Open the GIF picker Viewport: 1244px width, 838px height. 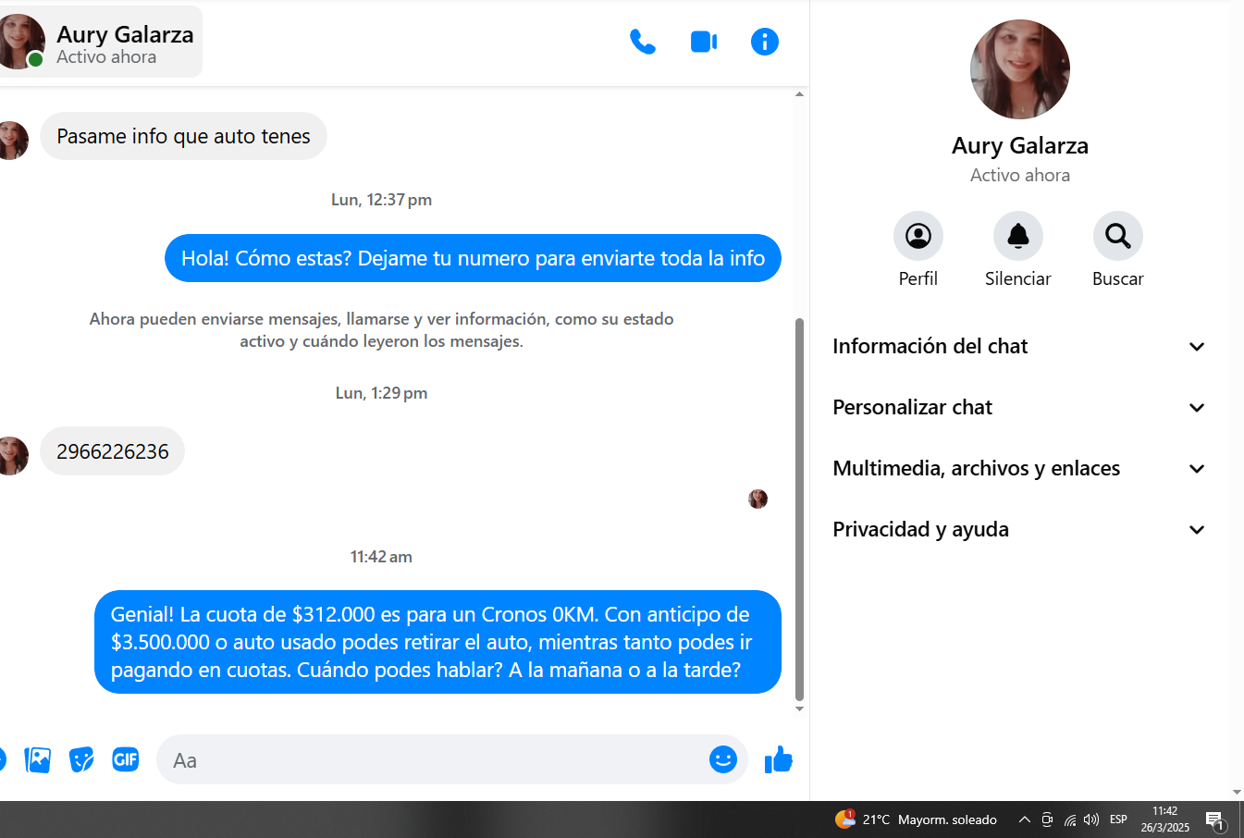tap(125, 759)
